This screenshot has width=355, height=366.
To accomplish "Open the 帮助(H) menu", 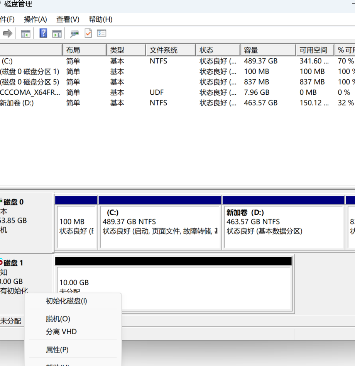I will click(100, 19).
